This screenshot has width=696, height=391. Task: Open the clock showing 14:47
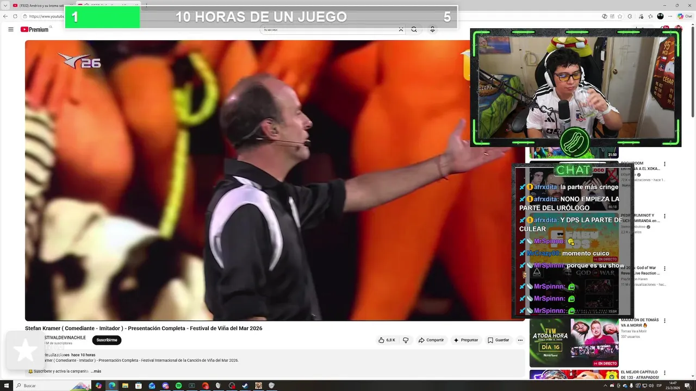[x=673, y=386]
